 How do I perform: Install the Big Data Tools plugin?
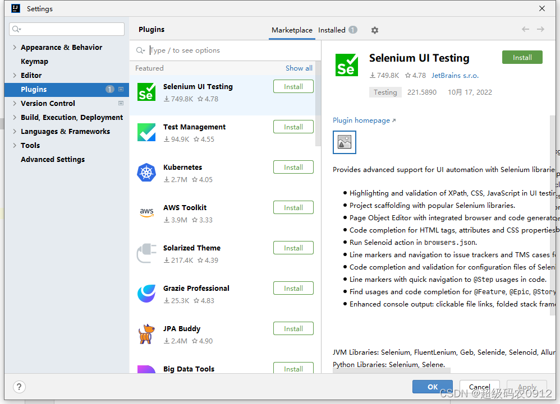[293, 368]
